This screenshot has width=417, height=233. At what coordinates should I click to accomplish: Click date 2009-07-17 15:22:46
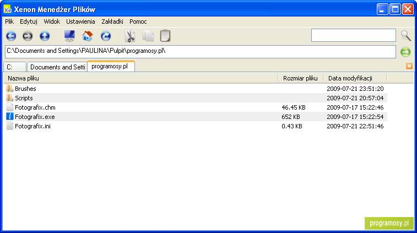[x=355, y=107]
